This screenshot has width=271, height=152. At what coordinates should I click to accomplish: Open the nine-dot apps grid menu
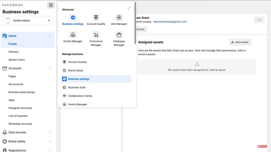tap(51, 5)
